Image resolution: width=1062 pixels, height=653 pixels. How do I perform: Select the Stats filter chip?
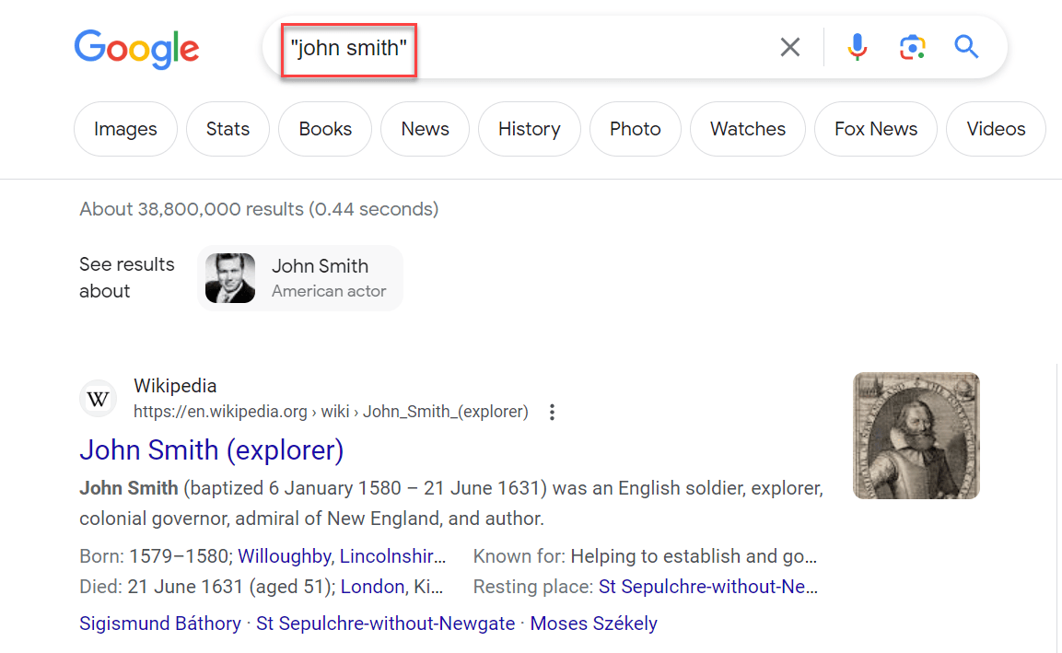pyautogui.click(x=228, y=129)
